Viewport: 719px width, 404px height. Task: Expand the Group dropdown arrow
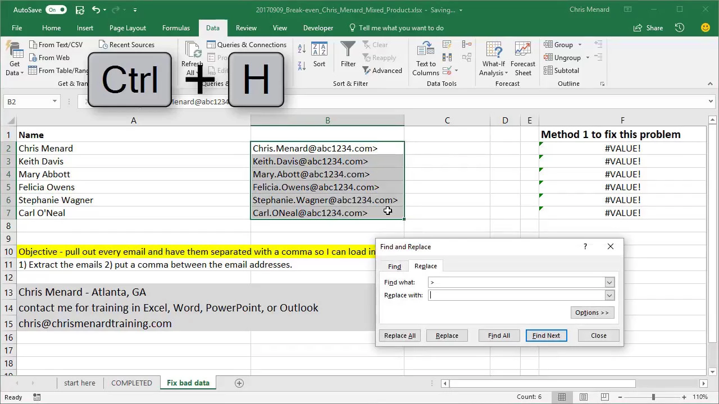point(580,45)
